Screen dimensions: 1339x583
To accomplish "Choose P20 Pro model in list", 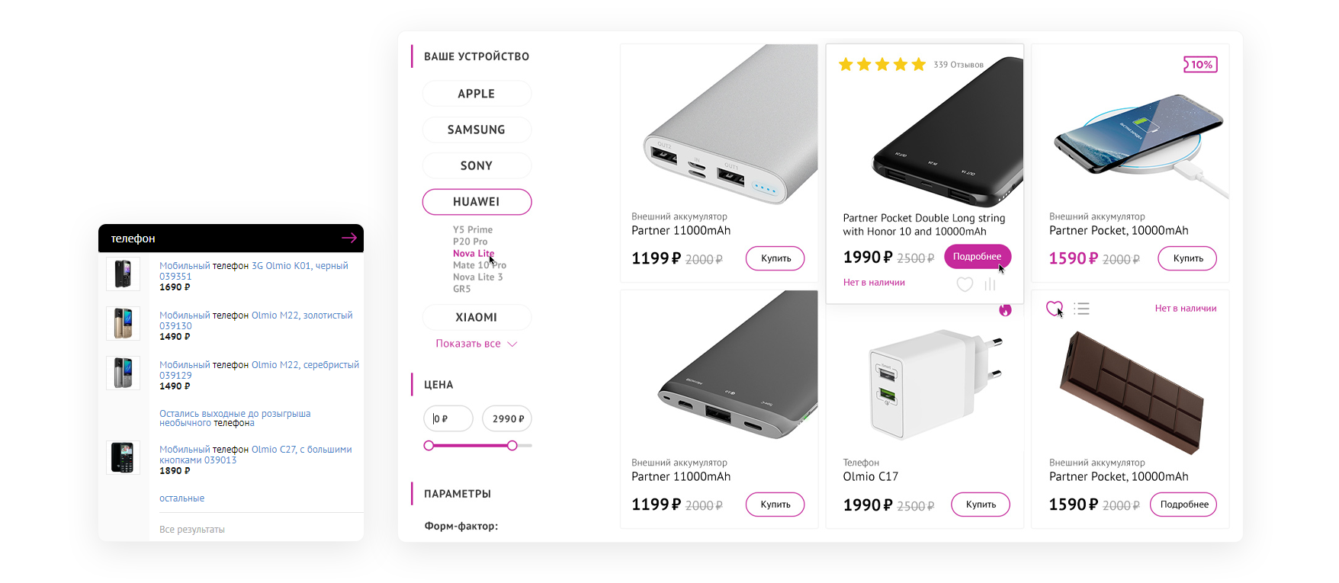I will [x=470, y=242].
